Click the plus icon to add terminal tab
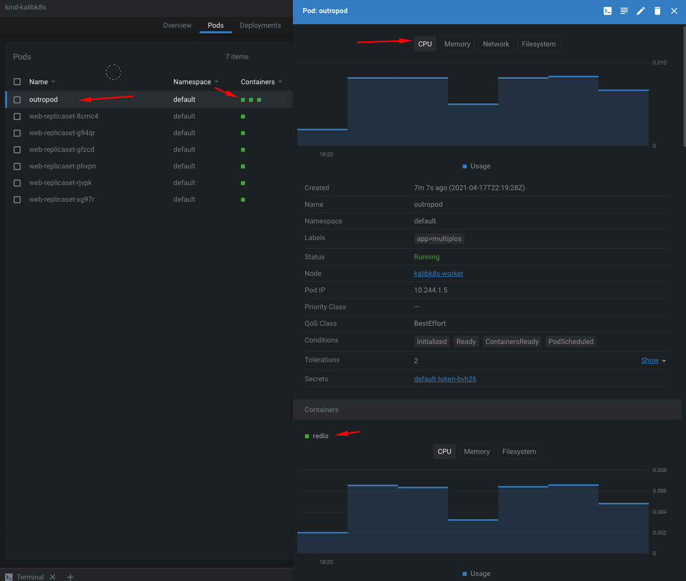The image size is (686, 581). (71, 577)
